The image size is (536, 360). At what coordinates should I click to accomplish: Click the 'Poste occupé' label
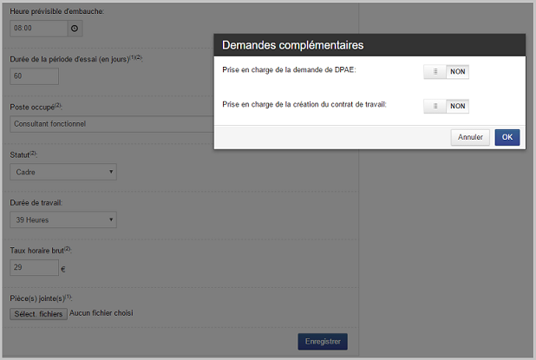[x=36, y=107]
